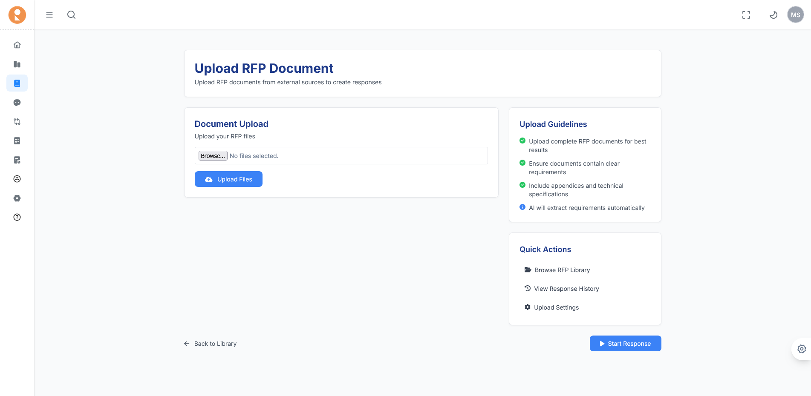Click the Browse... file chooser button
This screenshot has height=396, width=811.
(213, 156)
